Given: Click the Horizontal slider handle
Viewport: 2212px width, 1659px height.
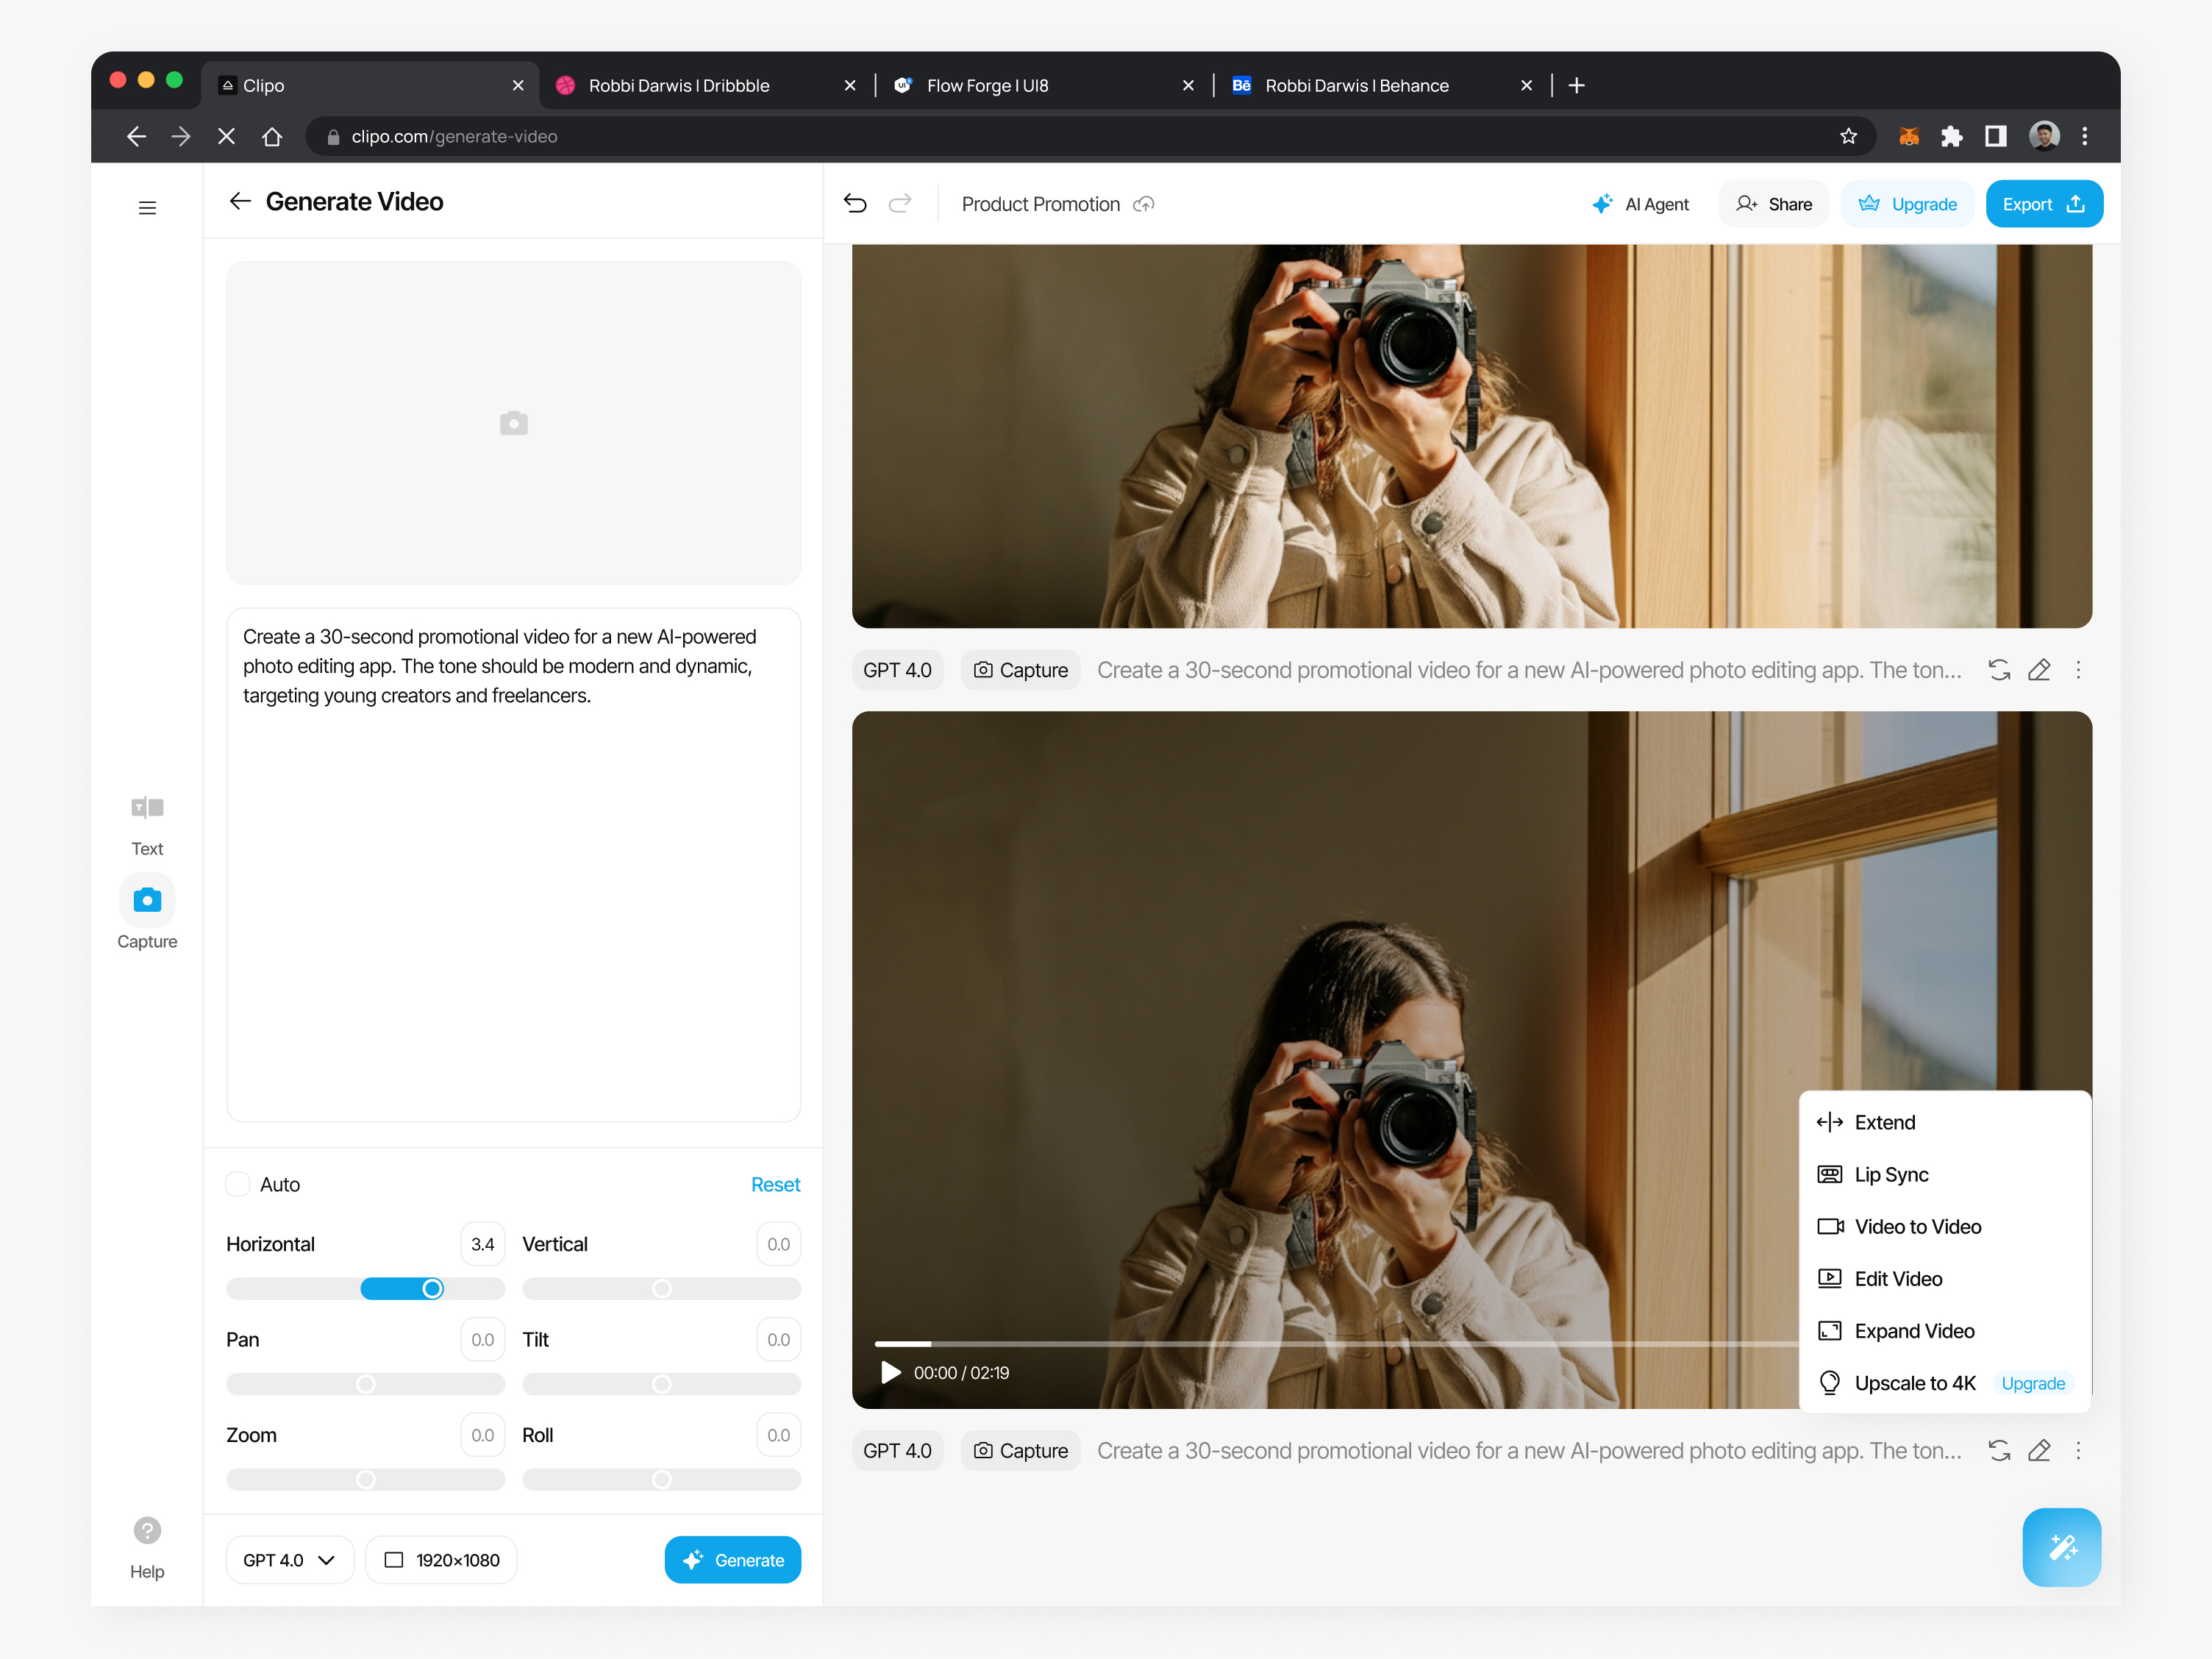Looking at the screenshot, I should (432, 1289).
